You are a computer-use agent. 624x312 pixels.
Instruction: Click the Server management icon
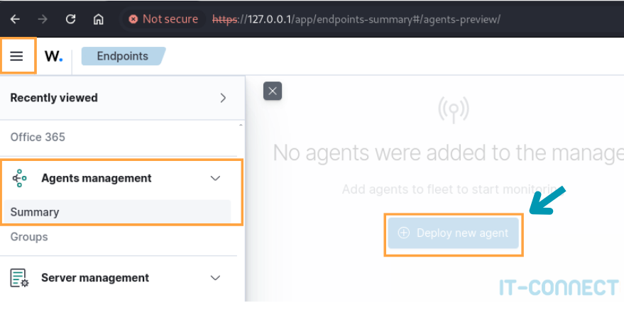pyautogui.click(x=20, y=278)
